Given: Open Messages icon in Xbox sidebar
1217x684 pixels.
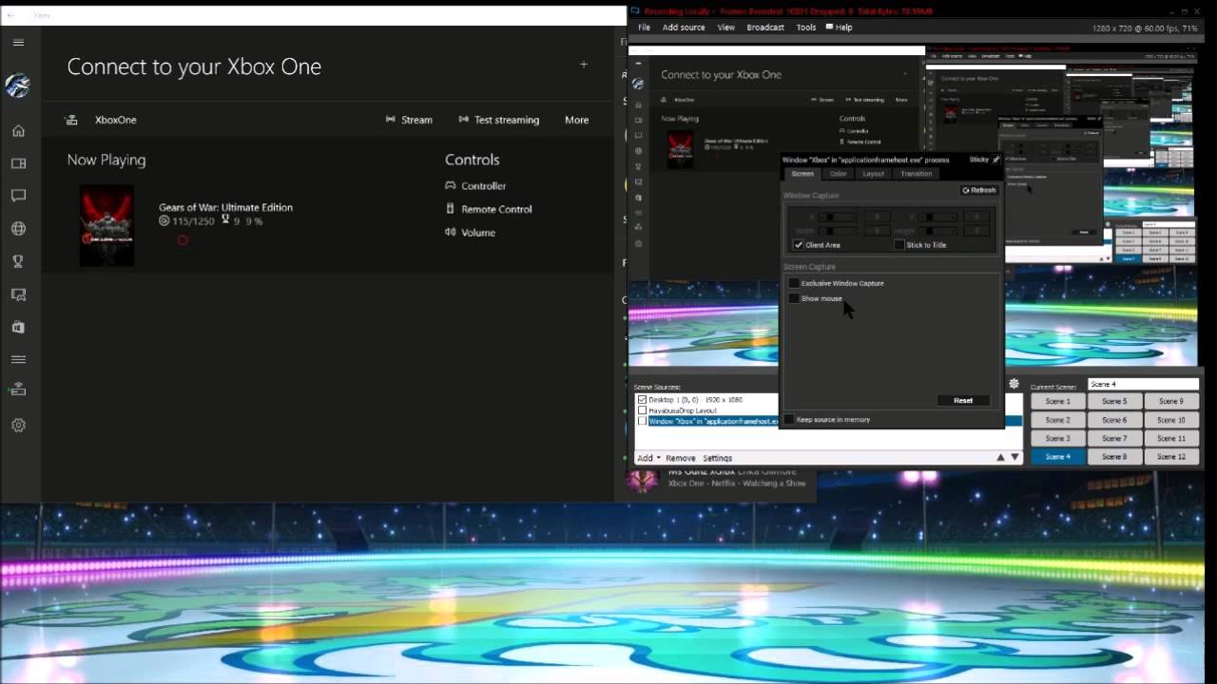Looking at the screenshot, I should click(18, 196).
